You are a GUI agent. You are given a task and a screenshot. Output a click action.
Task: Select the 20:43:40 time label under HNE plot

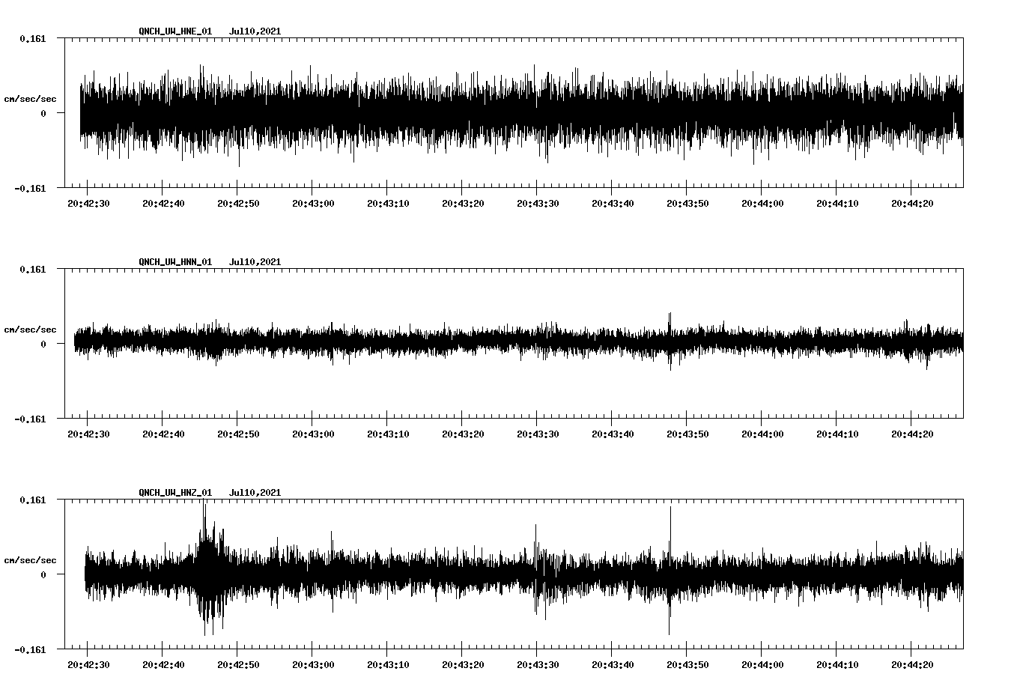click(x=613, y=203)
